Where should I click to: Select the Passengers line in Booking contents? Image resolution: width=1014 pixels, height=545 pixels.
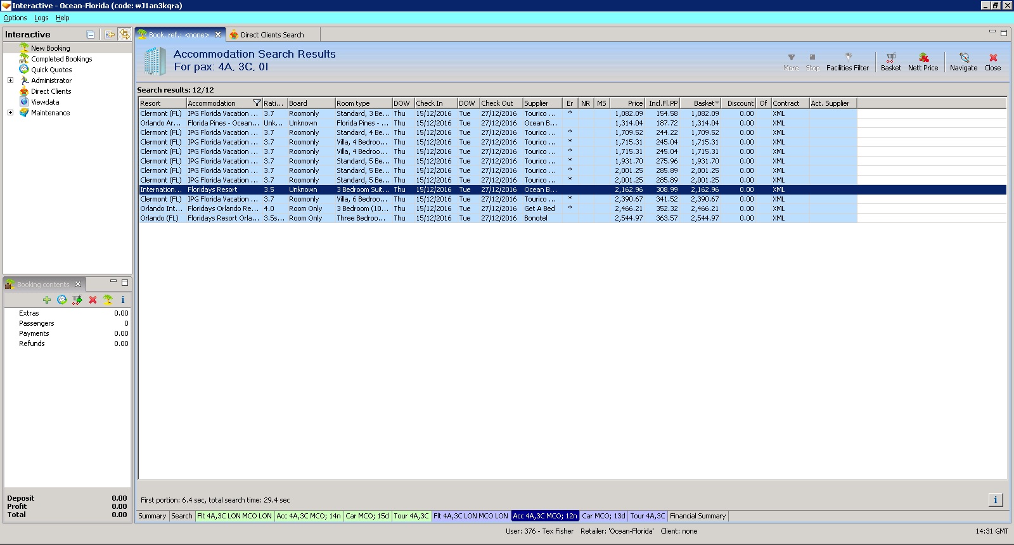point(67,323)
